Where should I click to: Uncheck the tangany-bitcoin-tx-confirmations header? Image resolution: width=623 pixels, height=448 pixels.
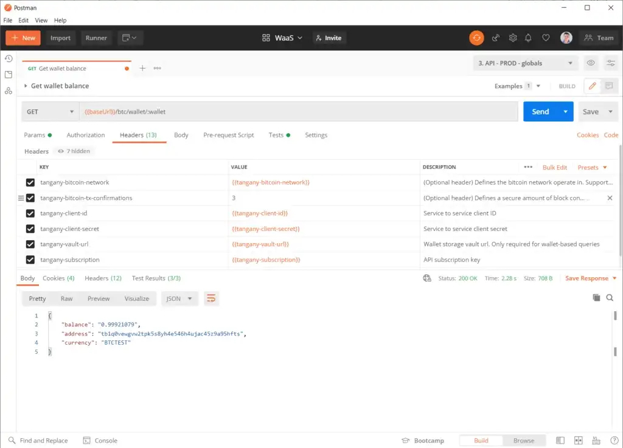pos(30,198)
